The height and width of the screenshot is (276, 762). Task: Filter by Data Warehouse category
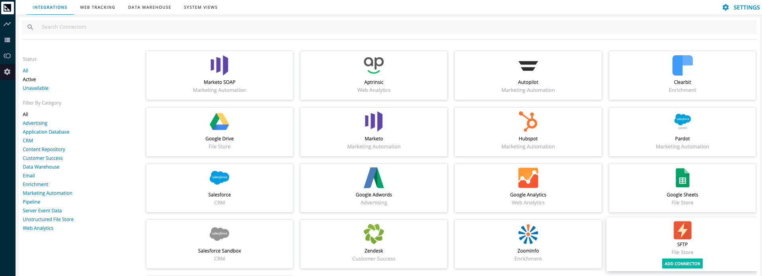click(x=41, y=167)
